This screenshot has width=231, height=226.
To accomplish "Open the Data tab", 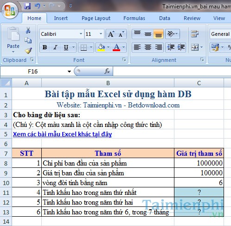I will click(x=165, y=18).
